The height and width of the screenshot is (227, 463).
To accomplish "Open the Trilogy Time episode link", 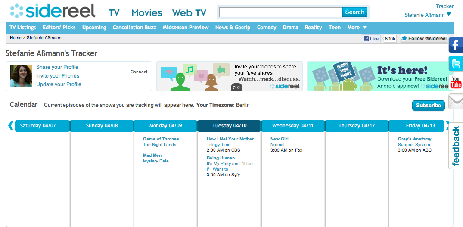I will [218, 144].
